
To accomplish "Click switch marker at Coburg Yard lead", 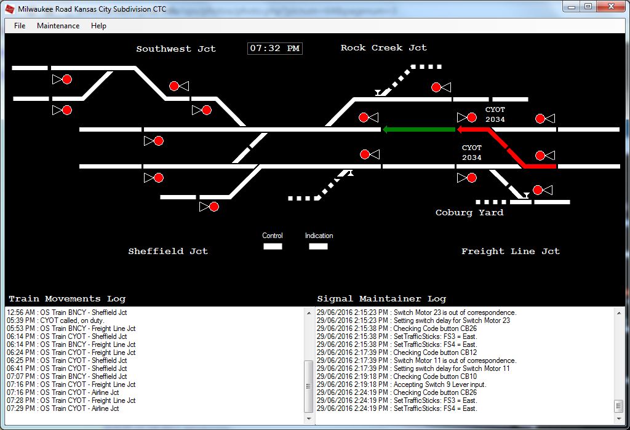I will tap(525, 195).
